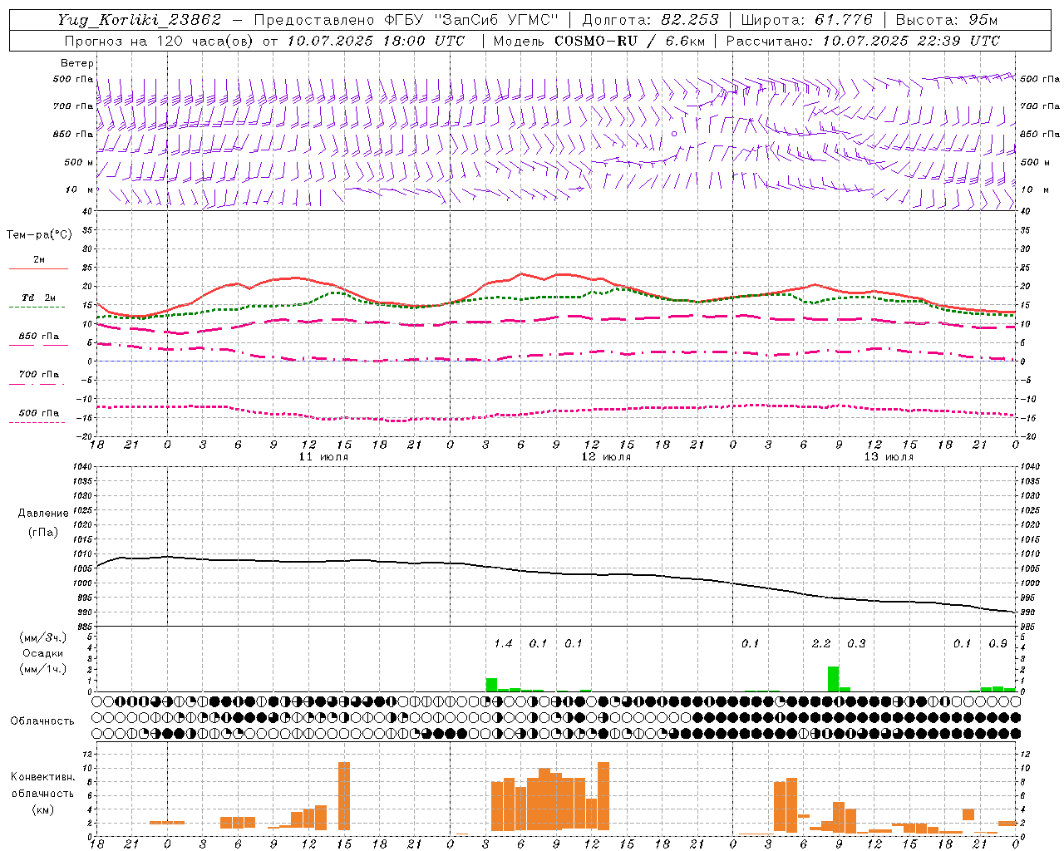Click the Широта: 61.776 header value

pyautogui.click(x=806, y=20)
